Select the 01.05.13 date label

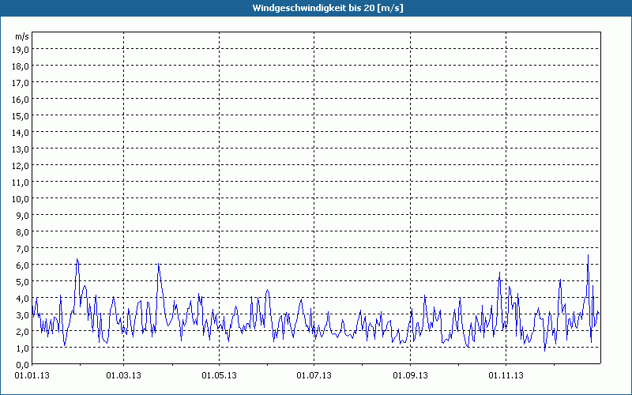point(219,376)
